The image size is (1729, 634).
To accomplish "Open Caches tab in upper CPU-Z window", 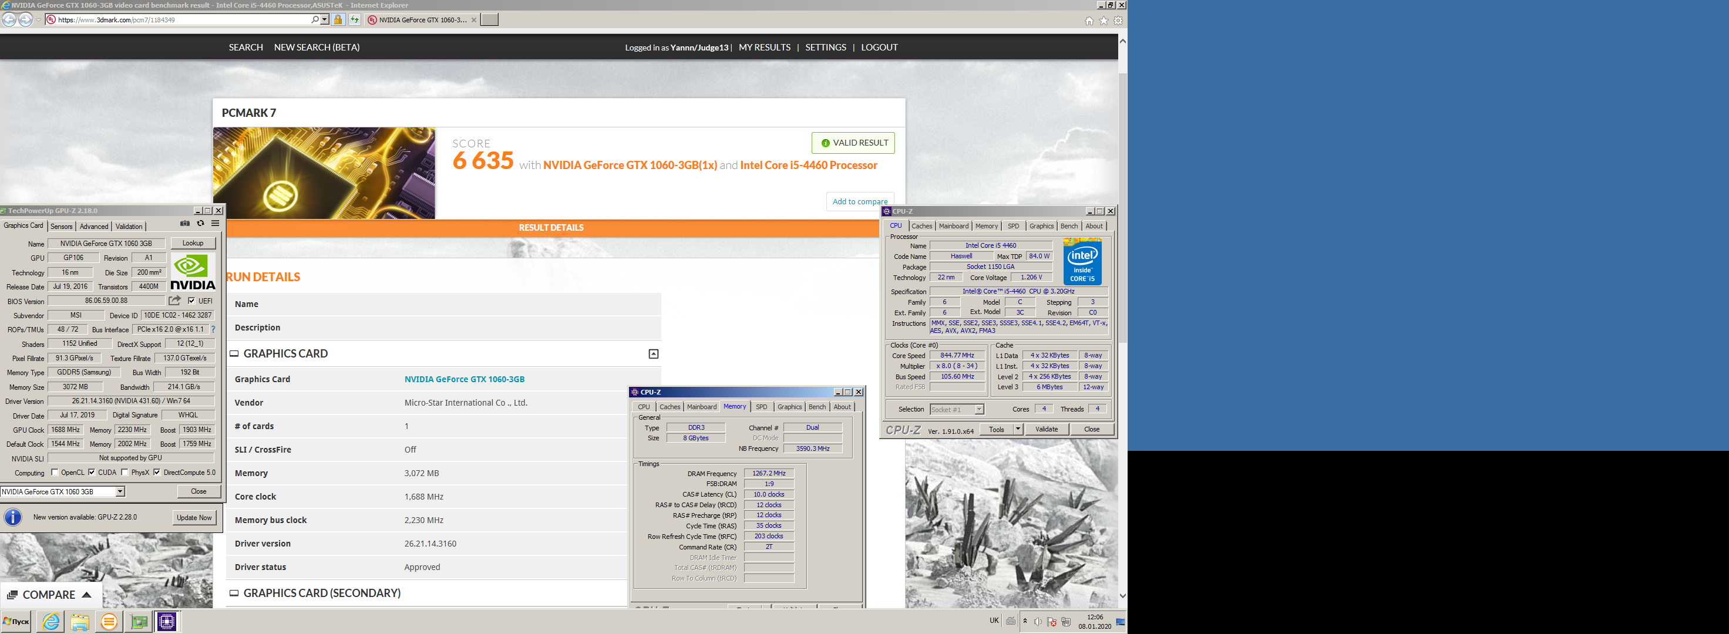I will (921, 226).
